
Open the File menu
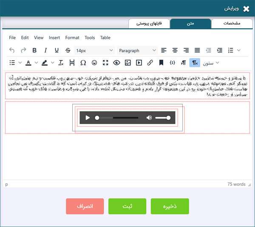(x=12, y=38)
